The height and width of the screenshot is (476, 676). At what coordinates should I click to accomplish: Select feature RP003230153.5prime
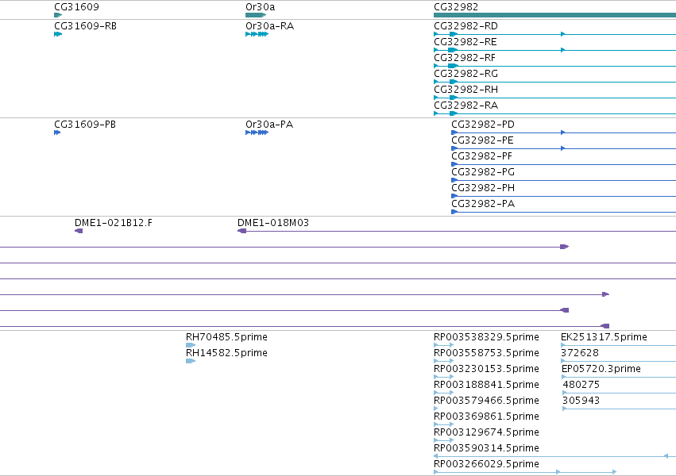tap(486, 369)
